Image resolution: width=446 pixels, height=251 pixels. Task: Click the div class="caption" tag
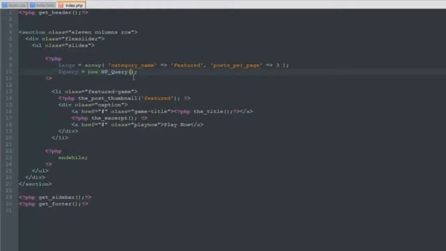pos(93,105)
